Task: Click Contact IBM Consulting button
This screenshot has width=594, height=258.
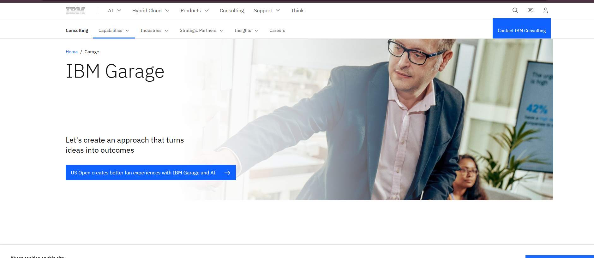Action: pos(522,28)
